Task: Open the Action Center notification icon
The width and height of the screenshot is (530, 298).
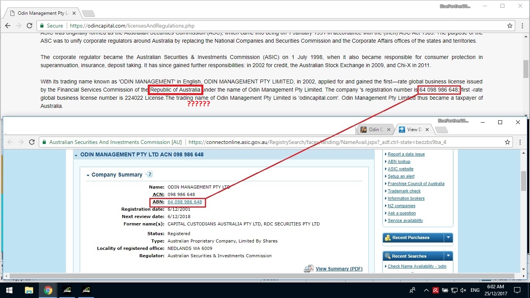Action: coord(517,290)
